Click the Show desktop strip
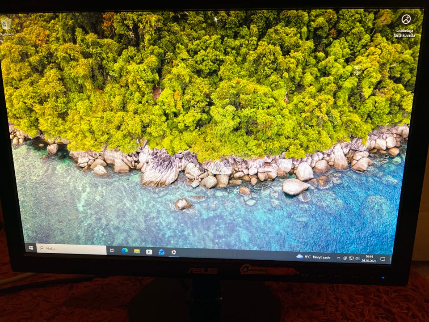The height and width of the screenshot is (322, 429). click(391, 259)
